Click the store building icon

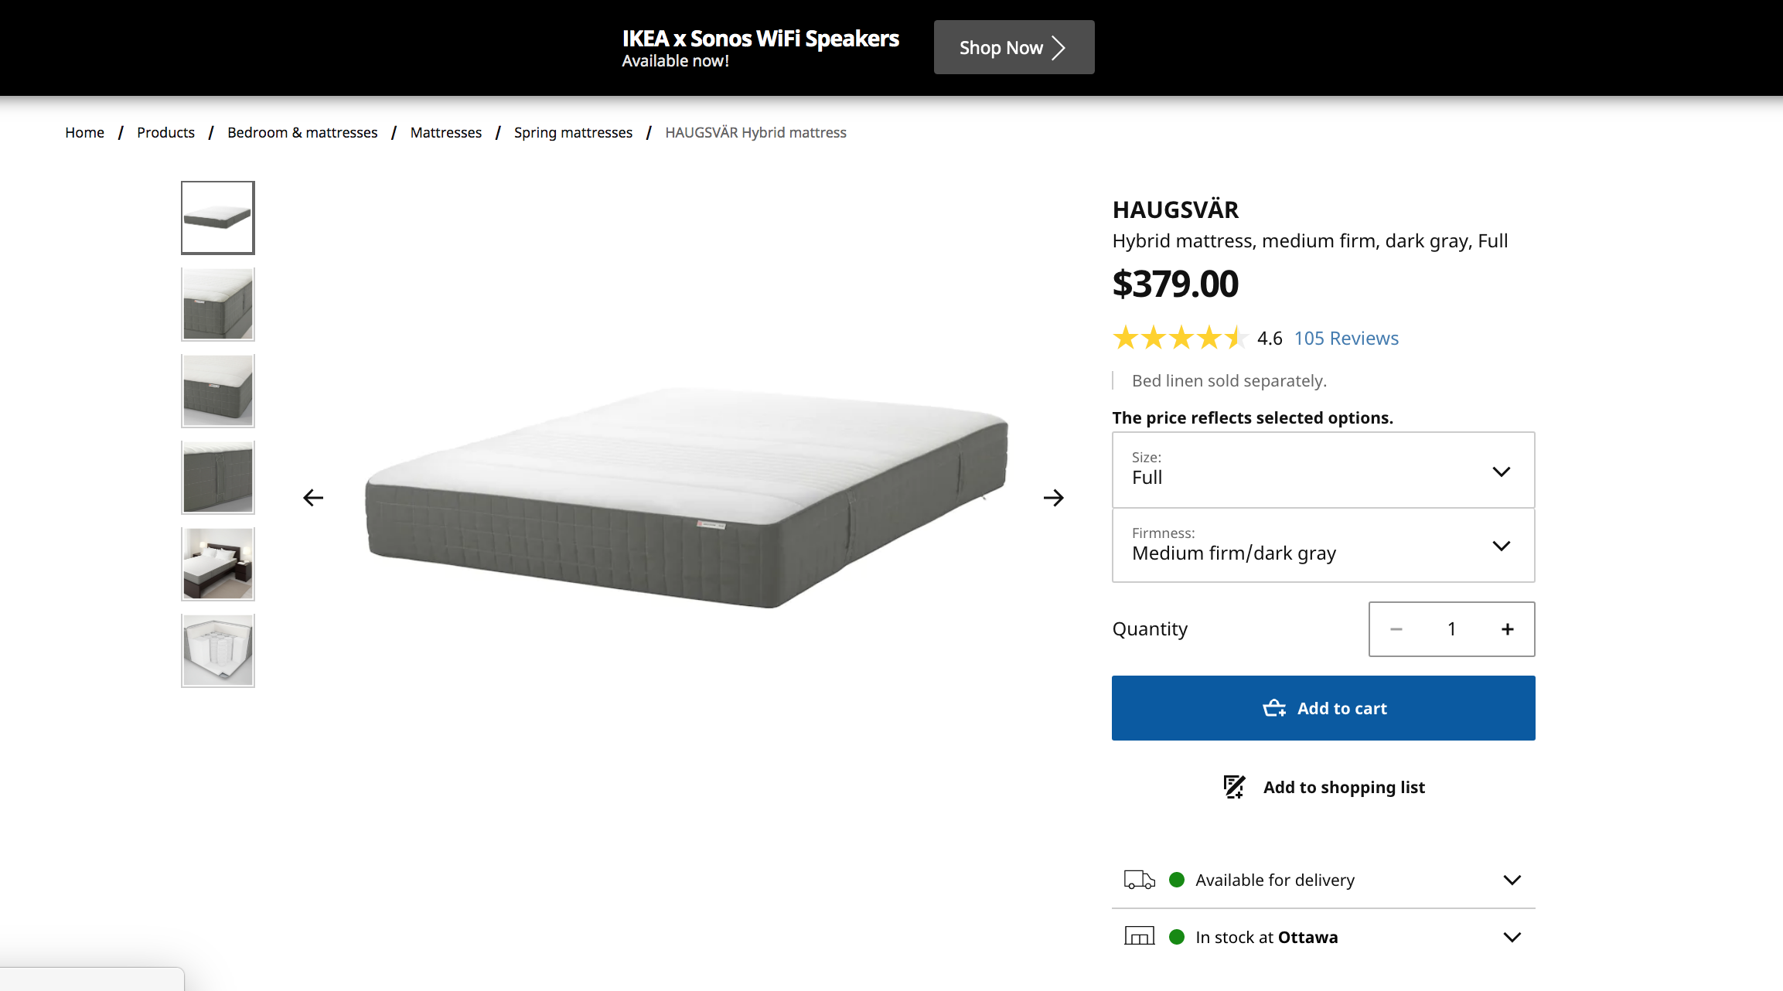(x=1139, y=937)
